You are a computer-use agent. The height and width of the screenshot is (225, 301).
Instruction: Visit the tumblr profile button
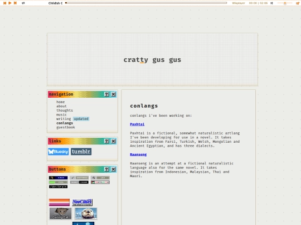tap(81, 152)
